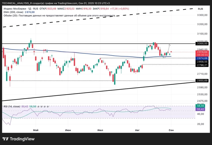The height and width of the screenshot is (145, 212).
Task: Click the Авг label on time axis
Action: coord(137,130)
